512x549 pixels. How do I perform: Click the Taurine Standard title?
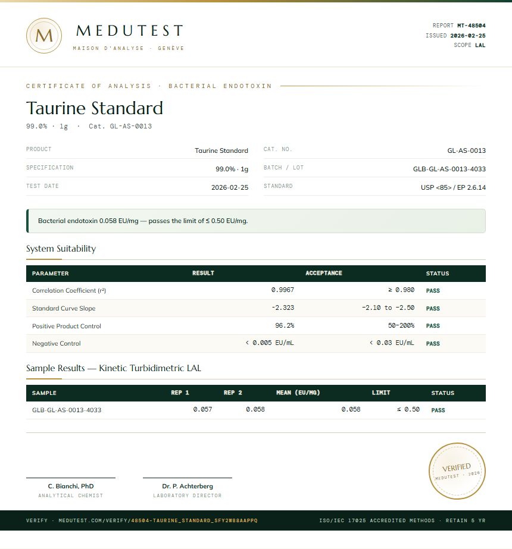click(95, 108)
